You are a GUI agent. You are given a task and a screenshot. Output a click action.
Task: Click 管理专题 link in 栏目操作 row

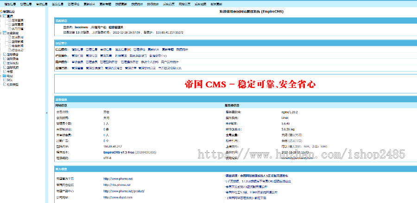(x=92, y=56)
